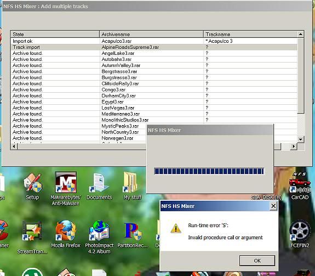Open the My stuff folder icon

tap(133, 186)
